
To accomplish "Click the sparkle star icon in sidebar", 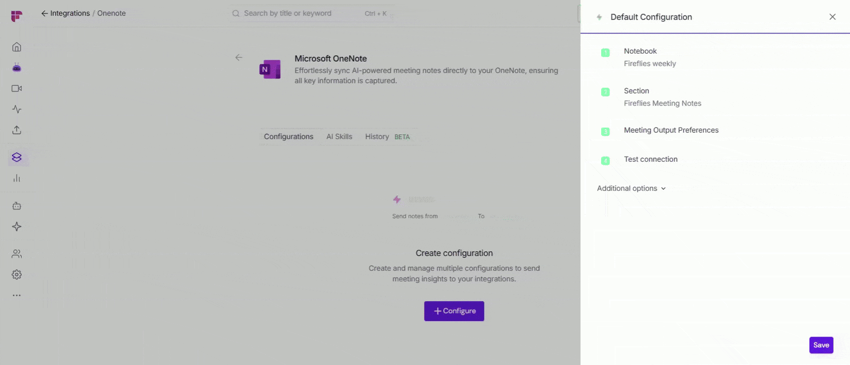I will [x=17, y=227].
